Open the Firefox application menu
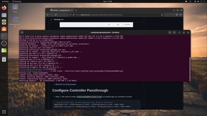 click(180, 15)
